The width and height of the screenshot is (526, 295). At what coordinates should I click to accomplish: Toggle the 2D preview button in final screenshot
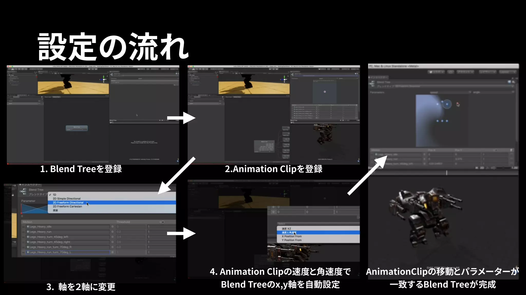click(x=482, y=168)
